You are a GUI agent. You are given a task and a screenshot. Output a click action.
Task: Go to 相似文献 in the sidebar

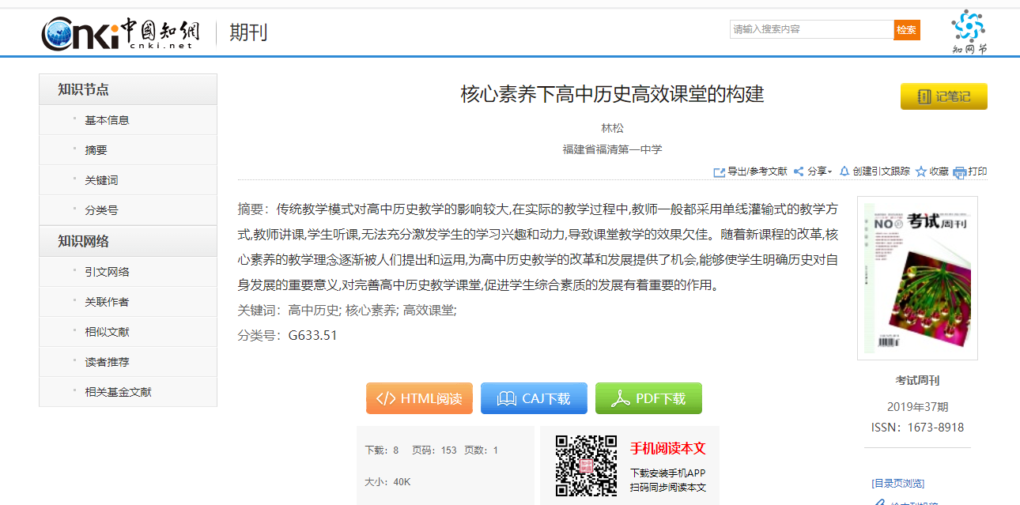click(x=107, y=332)
